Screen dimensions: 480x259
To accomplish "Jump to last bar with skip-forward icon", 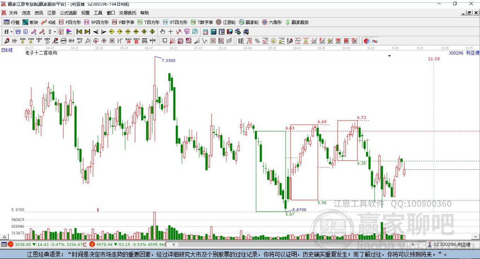I will pos(87,32).
